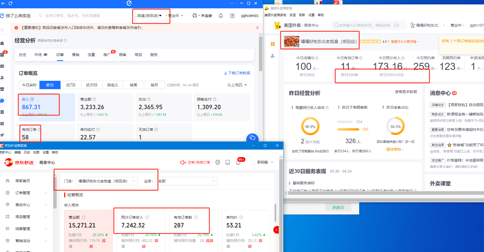Screen dimensions: 484x252
Task: Expand 商品管理 in JD sidebar
Action: click(27, 217)
